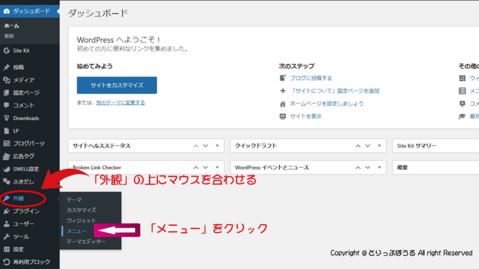Open the 固定ページ sidebar menu label

[26, 93]
